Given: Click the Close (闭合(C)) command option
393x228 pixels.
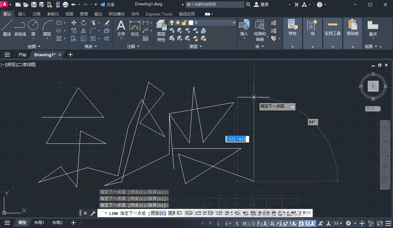Looking at the screenshot, I should point(158,213).
